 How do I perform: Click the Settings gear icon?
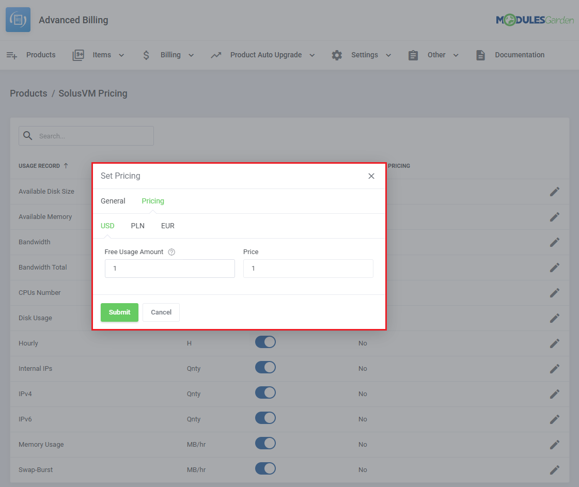point(337,55)
